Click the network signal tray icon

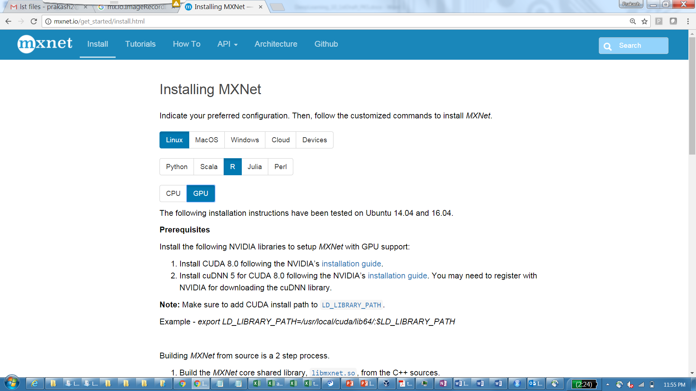pyautogui.click(x=641, y=384)
